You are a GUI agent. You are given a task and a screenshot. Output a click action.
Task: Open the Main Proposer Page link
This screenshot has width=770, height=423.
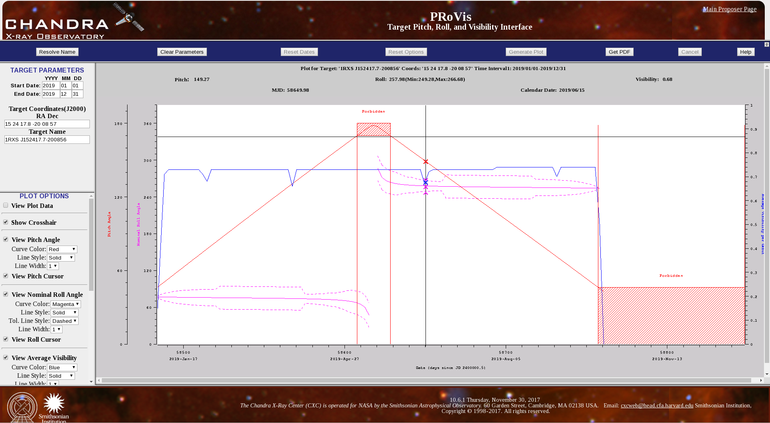[729, 9]
